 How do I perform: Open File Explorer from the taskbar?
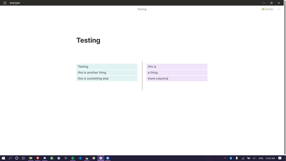[31, 158]
